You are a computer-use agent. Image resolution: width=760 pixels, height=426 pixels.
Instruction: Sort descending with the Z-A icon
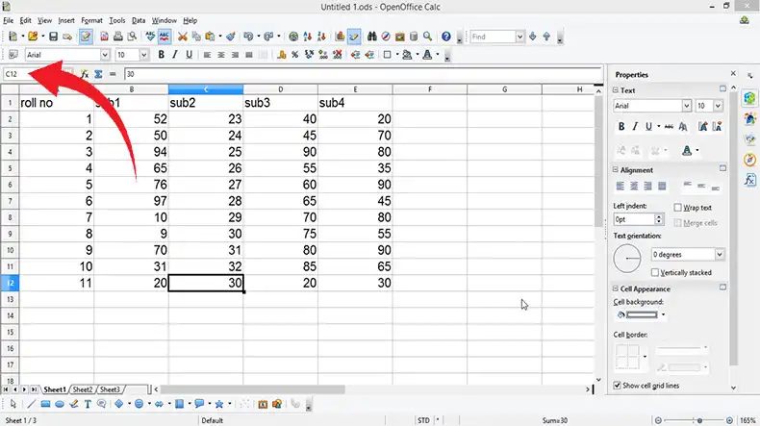321,37
